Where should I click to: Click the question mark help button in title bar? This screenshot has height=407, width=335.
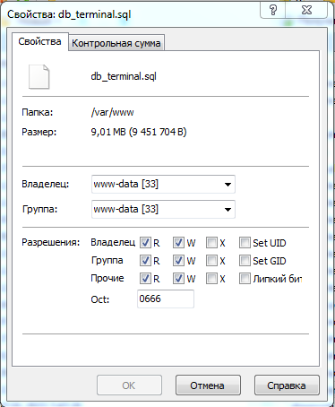tap(273, 10)
